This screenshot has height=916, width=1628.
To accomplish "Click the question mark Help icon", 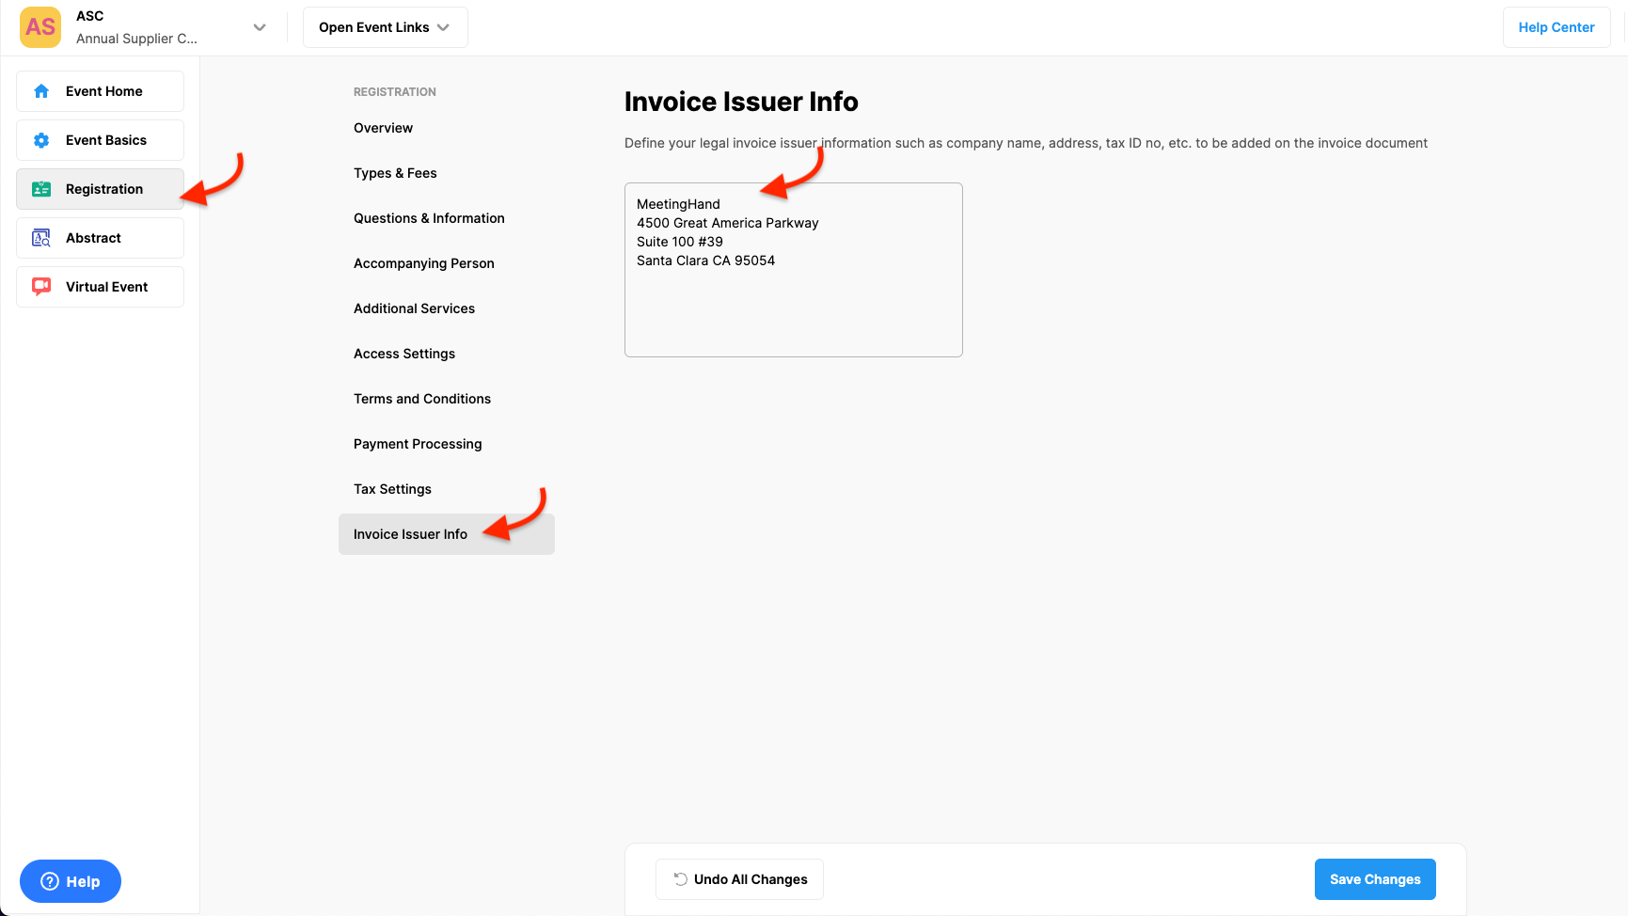I will click(x=50, y=881).
